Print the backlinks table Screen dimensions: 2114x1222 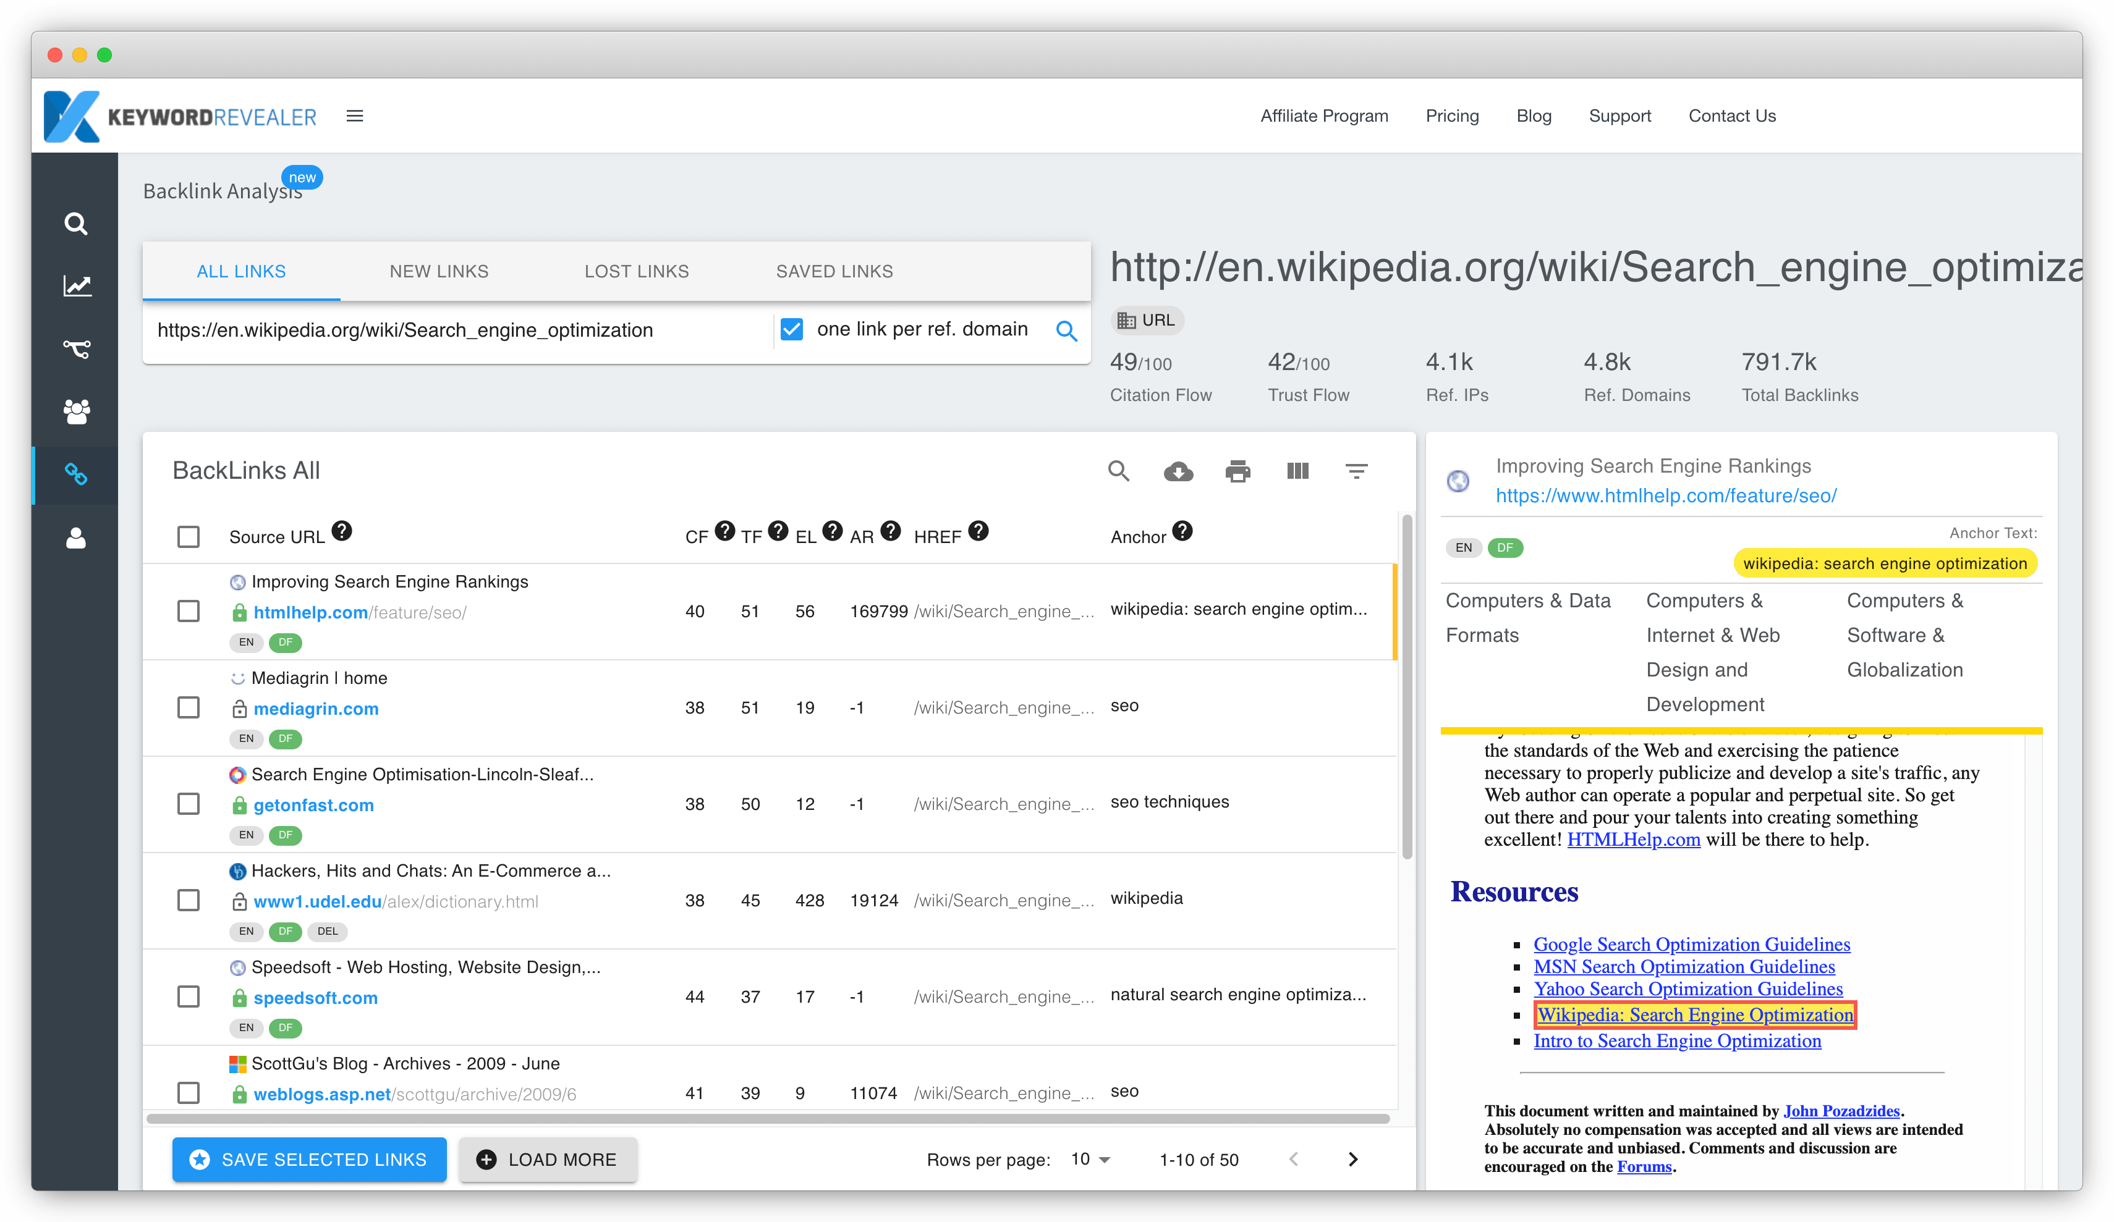click(x=1237, y=471)
